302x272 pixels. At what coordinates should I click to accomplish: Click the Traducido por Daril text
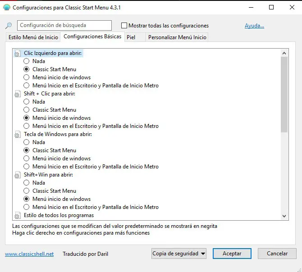pyautogui.click(x=85, y=254)
